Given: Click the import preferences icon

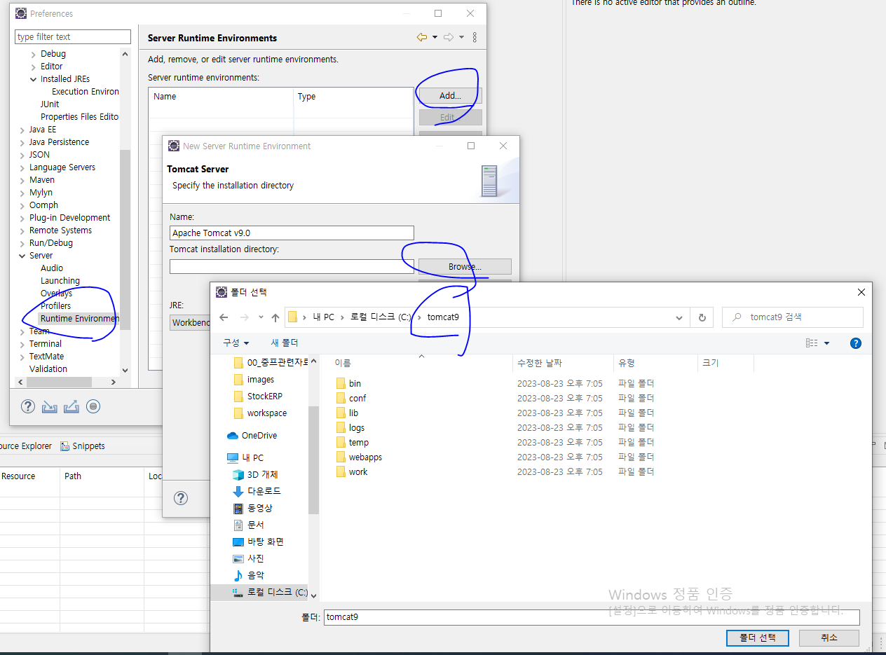Looking at the screenshot, I should coord(49,406).
